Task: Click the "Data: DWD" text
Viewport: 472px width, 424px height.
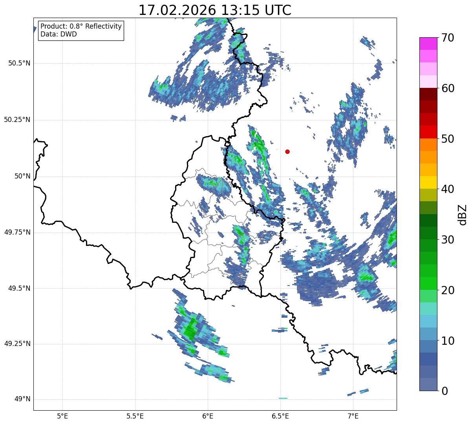Action: tap(59, 34)
